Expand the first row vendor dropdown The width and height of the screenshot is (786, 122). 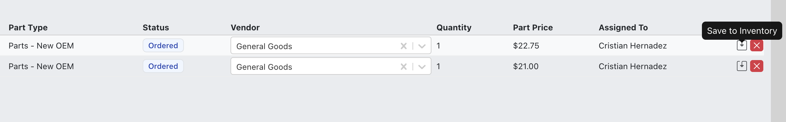[422, 46]
